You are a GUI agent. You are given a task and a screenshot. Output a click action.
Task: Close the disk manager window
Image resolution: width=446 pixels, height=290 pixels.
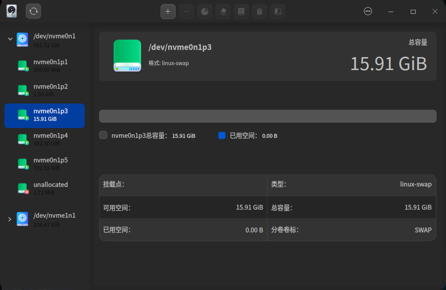pyautogui.click(x=435, y=12)
